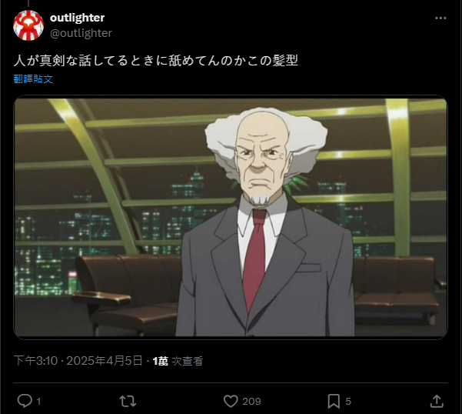Open outlighter's profile avatar picture

click(x=28, y=25)
